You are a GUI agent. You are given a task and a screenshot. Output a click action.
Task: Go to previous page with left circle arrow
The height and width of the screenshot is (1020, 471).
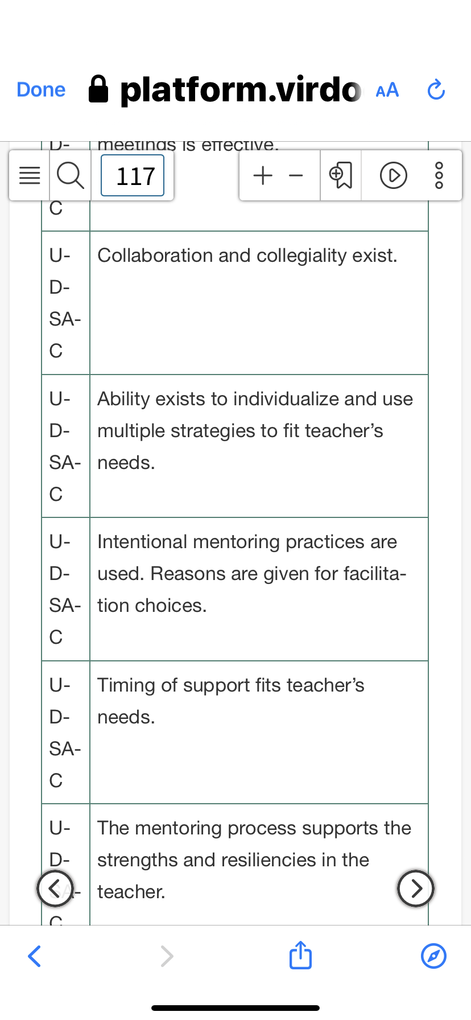[x=55, y=888]
